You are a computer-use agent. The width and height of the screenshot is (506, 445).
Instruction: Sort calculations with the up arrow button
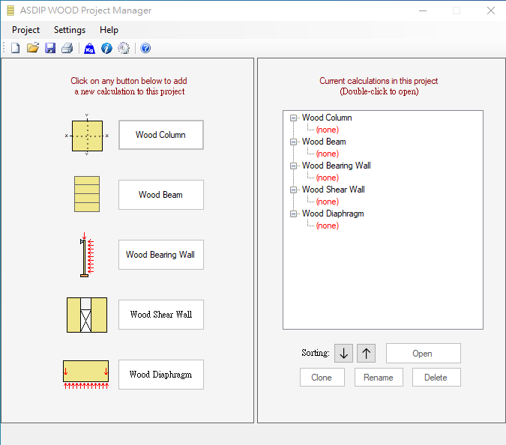[x=366, y=354]
